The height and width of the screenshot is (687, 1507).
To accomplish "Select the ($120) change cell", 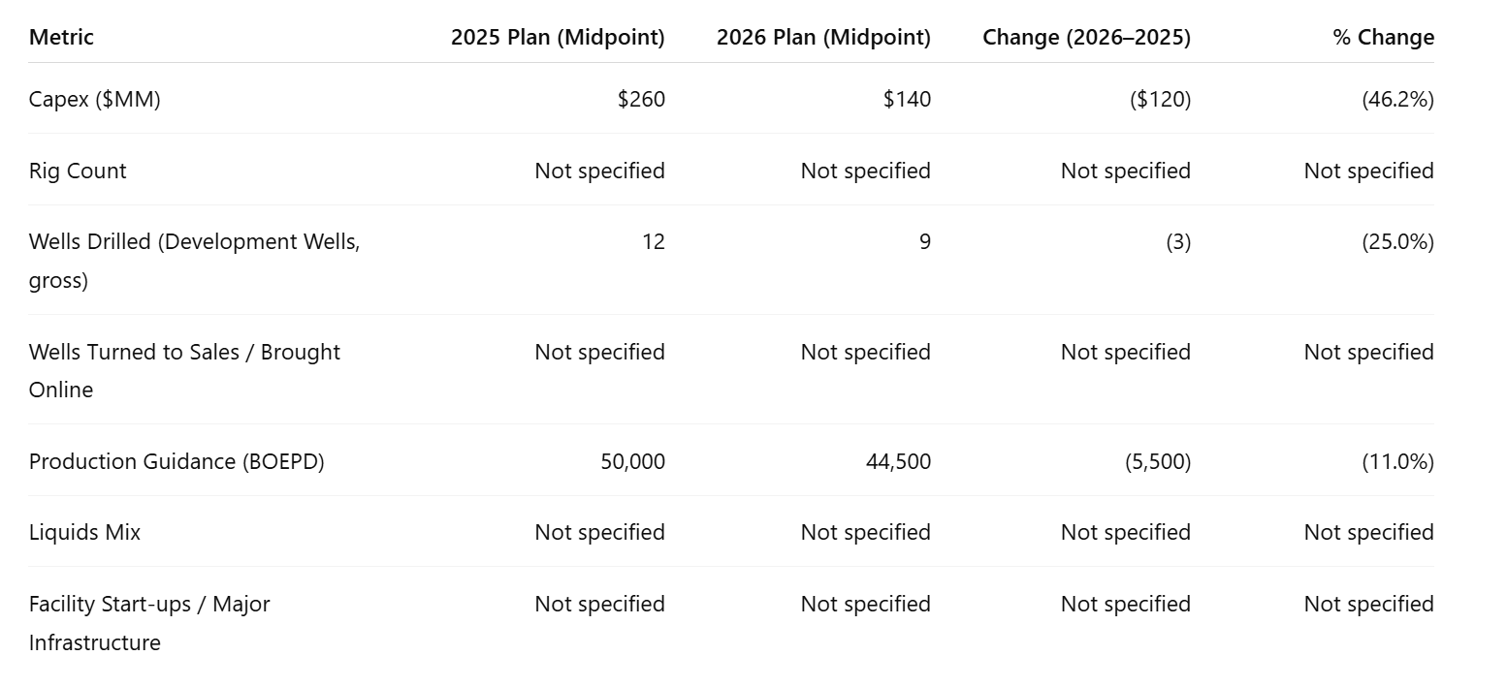I will click(1161, 99).
